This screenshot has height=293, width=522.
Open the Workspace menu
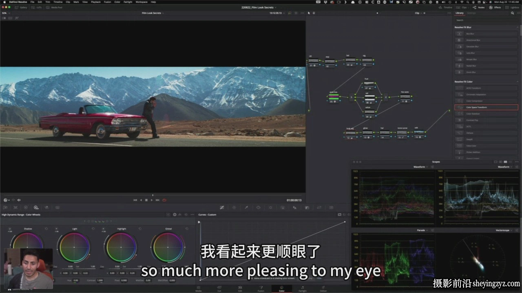tap(142, 2)
